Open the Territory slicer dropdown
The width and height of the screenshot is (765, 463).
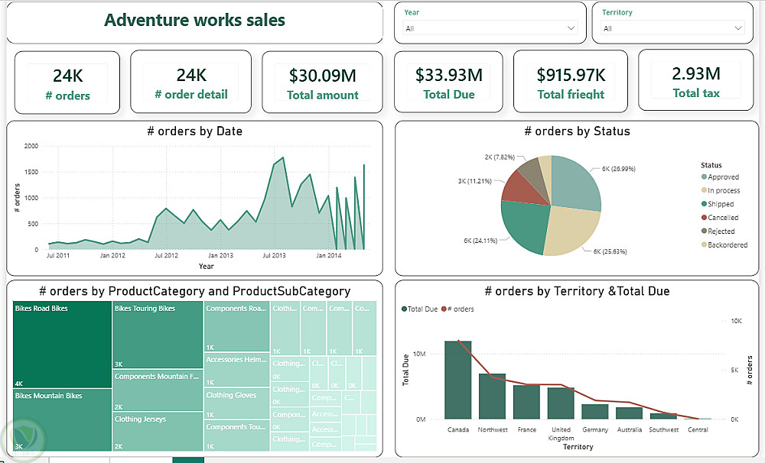click(x=737, y=28)
